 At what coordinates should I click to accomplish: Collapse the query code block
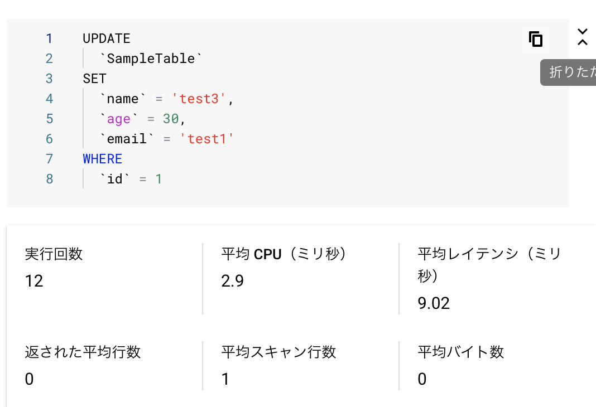[582, 37]
